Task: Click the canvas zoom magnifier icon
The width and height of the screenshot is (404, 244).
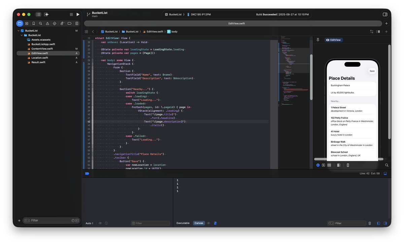Action: tap(386, 165)
